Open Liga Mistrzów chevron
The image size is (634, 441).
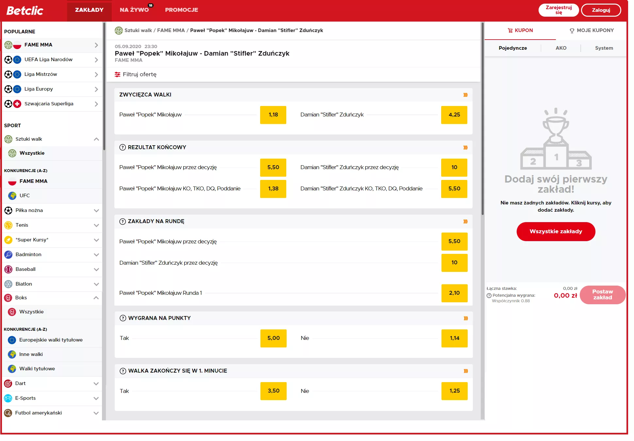[x=96, y=75]
